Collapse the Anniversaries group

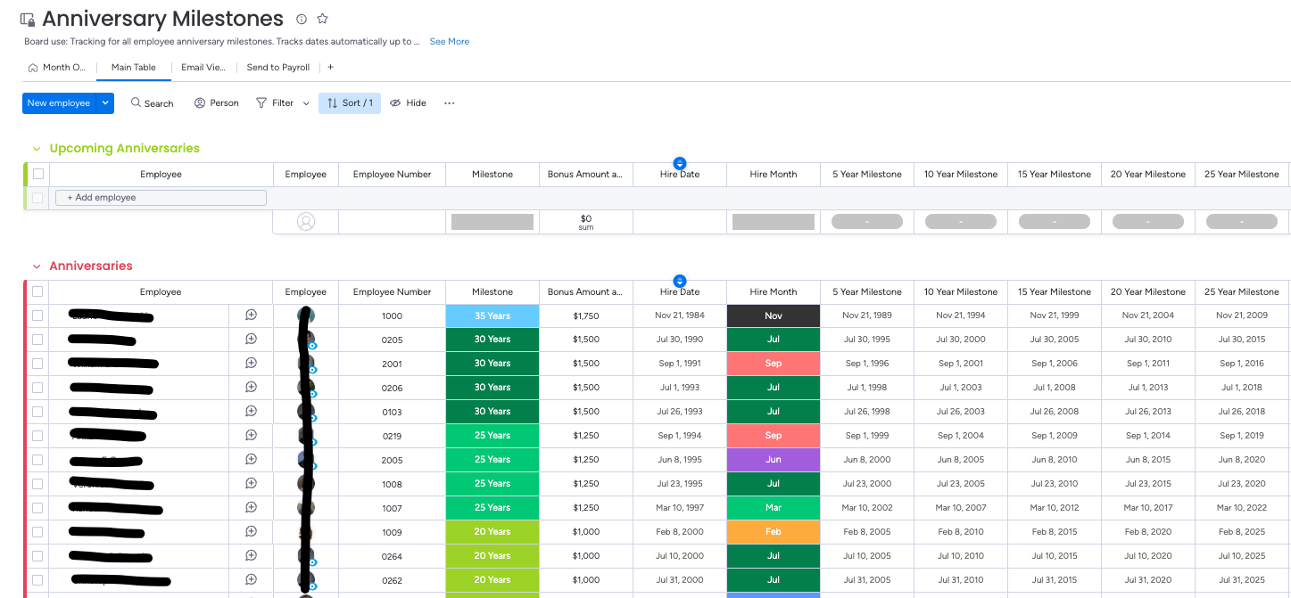point(37,266)
